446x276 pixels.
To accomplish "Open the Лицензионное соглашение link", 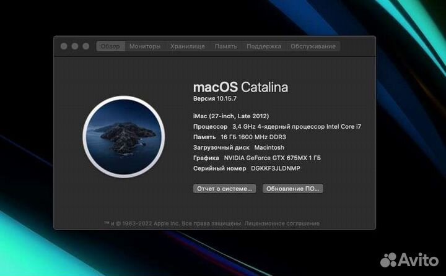I will coord(282,223).
